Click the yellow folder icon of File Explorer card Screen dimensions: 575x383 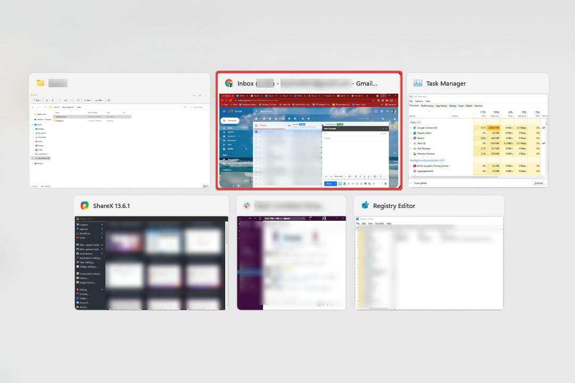(x=40, y=83)
